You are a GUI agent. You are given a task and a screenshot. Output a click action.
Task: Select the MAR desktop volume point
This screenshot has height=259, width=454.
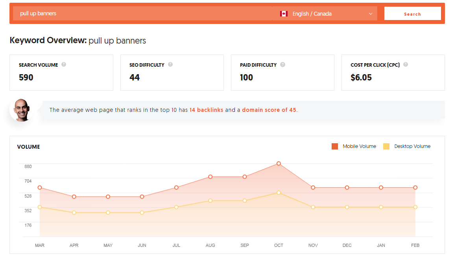click(x=40, y=207)
